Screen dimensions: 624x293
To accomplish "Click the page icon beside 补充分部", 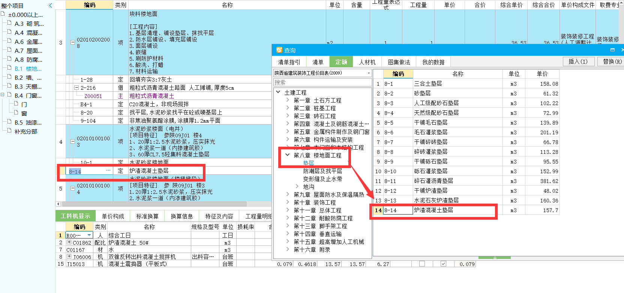I will [9, 131].
